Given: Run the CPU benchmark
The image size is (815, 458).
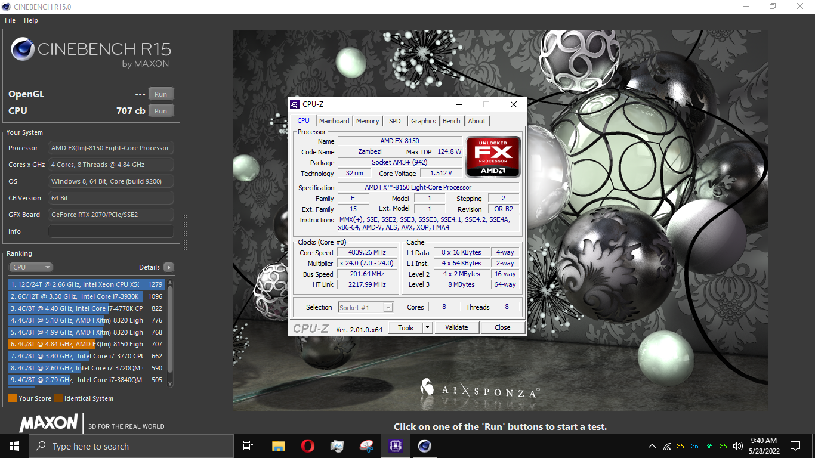Looking at the screenshot, I should (160, 111).
